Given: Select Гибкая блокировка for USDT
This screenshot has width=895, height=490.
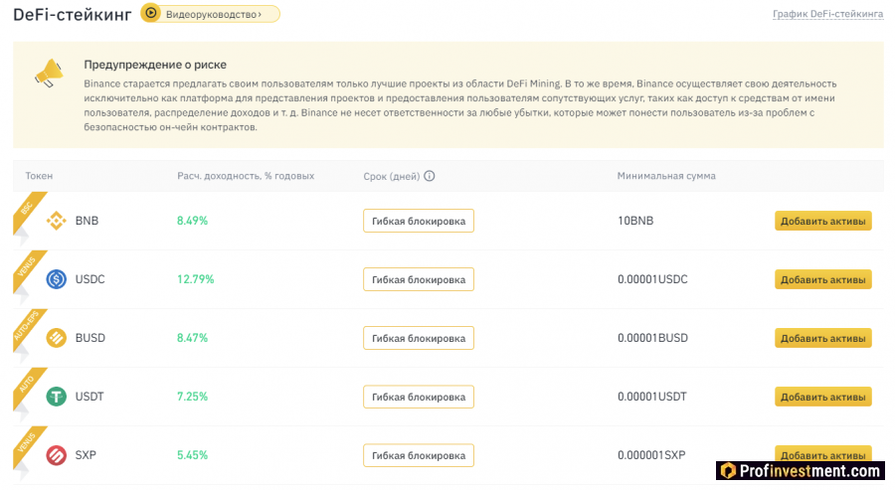Looking at the screenshot, I should tap(419, 397).
